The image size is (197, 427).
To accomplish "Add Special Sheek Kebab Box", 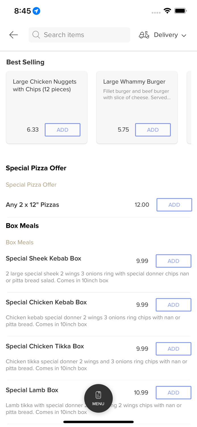I will click(173, 261).
